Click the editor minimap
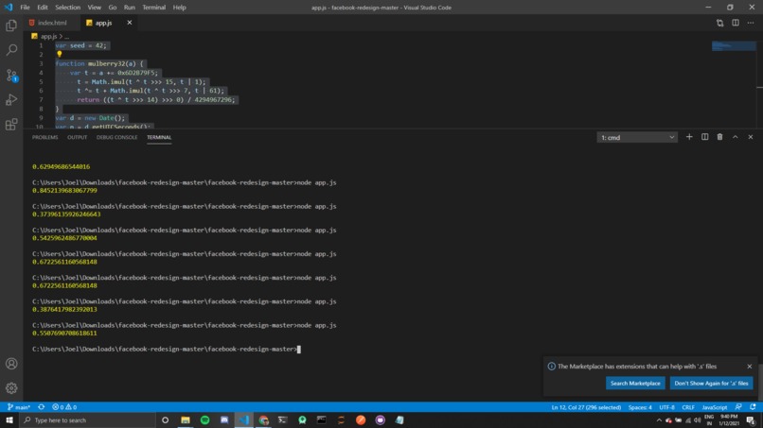Viewport: 763px width, 428px height. pos(734,46)
